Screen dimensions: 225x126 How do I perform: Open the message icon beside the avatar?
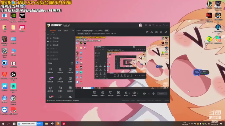click(x=146, y=25)
